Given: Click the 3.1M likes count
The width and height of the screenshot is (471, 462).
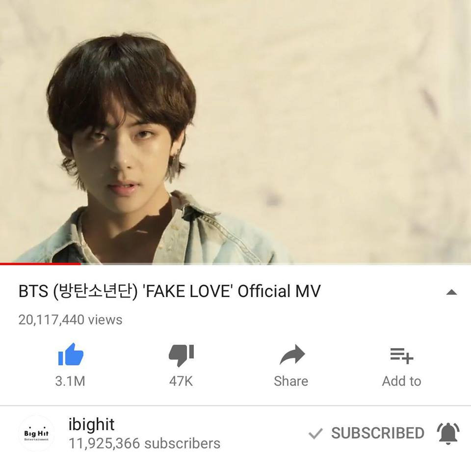Looking at the screenshot, I should pyautogui.click(x=70, y=381).
